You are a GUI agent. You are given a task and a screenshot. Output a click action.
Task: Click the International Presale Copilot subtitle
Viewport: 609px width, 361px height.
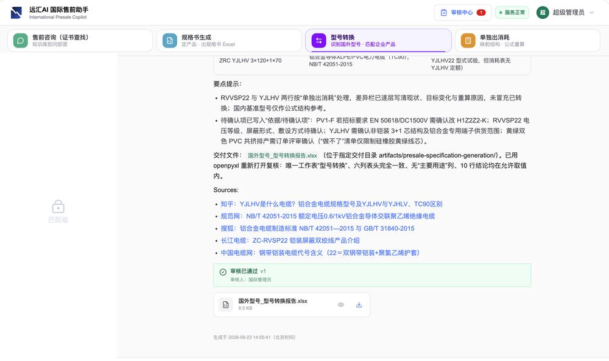[58, 17]
